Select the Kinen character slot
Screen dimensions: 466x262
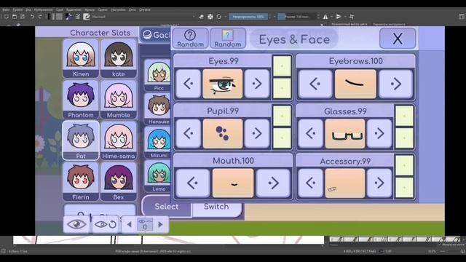pos(81,58)
